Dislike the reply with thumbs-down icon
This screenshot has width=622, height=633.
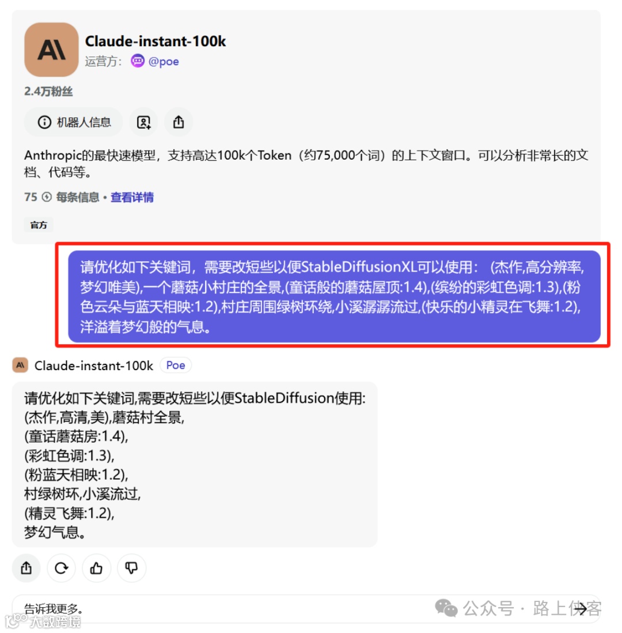click(131, 568)
